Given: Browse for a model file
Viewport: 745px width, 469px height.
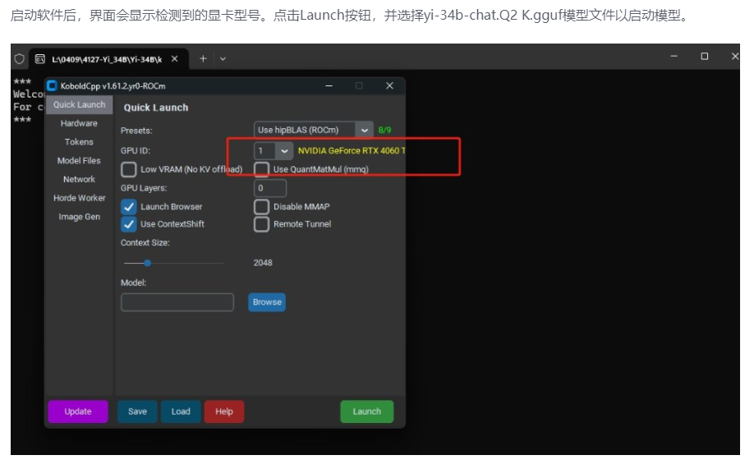Looking at the screenshot, I should [x=267, y=302].
